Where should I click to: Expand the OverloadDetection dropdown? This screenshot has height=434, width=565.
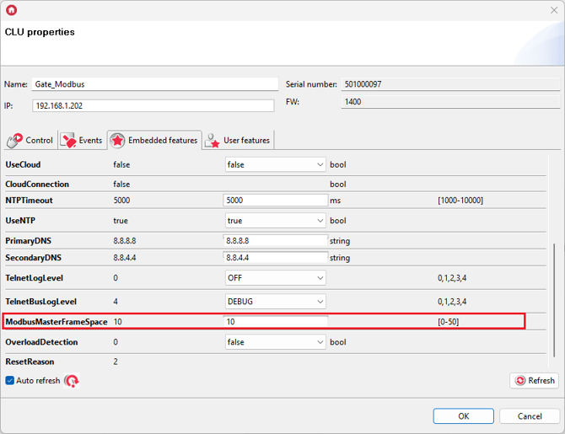[x=275, y=342]
